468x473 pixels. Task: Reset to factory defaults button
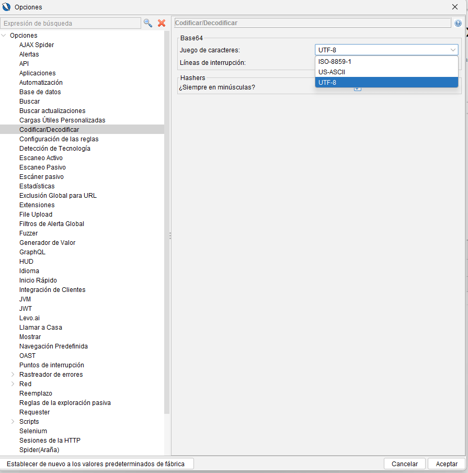(x=97, y=464)
